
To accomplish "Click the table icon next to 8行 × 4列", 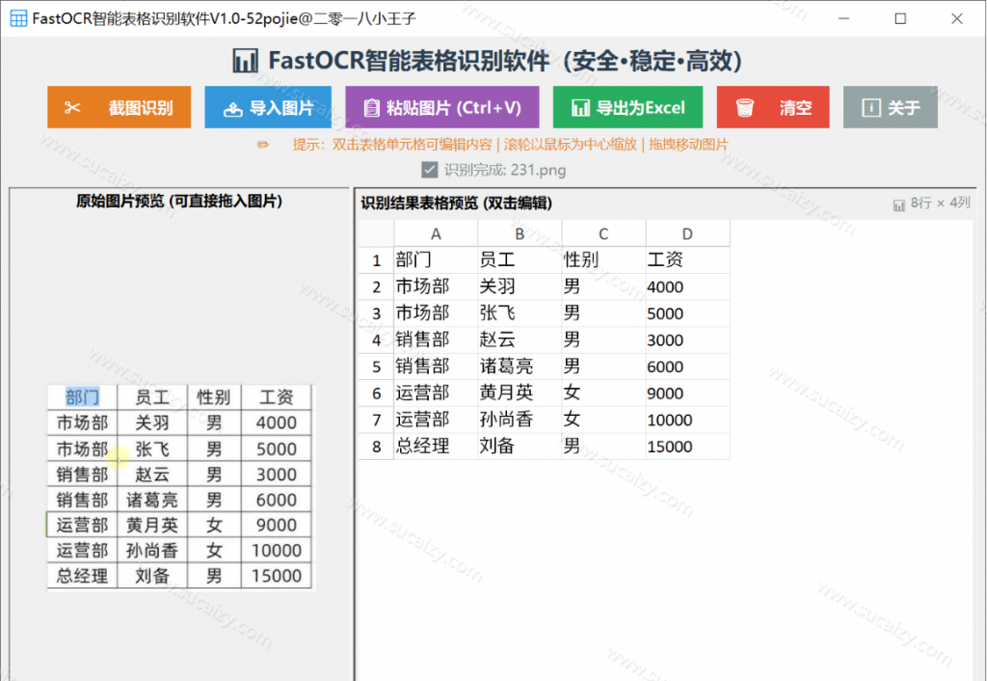I will (x=899, y=204).
